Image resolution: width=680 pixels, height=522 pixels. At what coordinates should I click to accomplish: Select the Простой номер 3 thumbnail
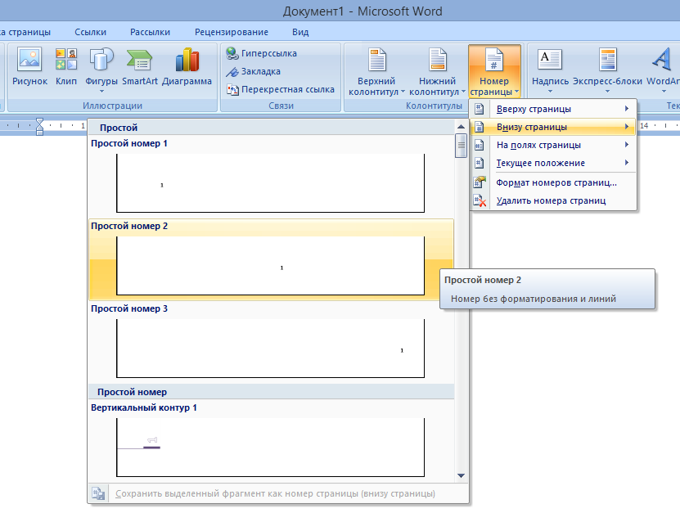click(270, 348)
